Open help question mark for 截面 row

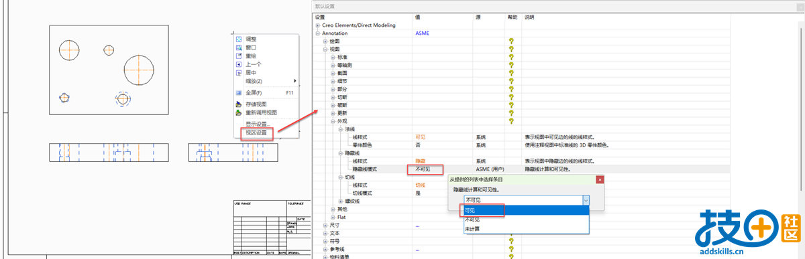[512, 73]
